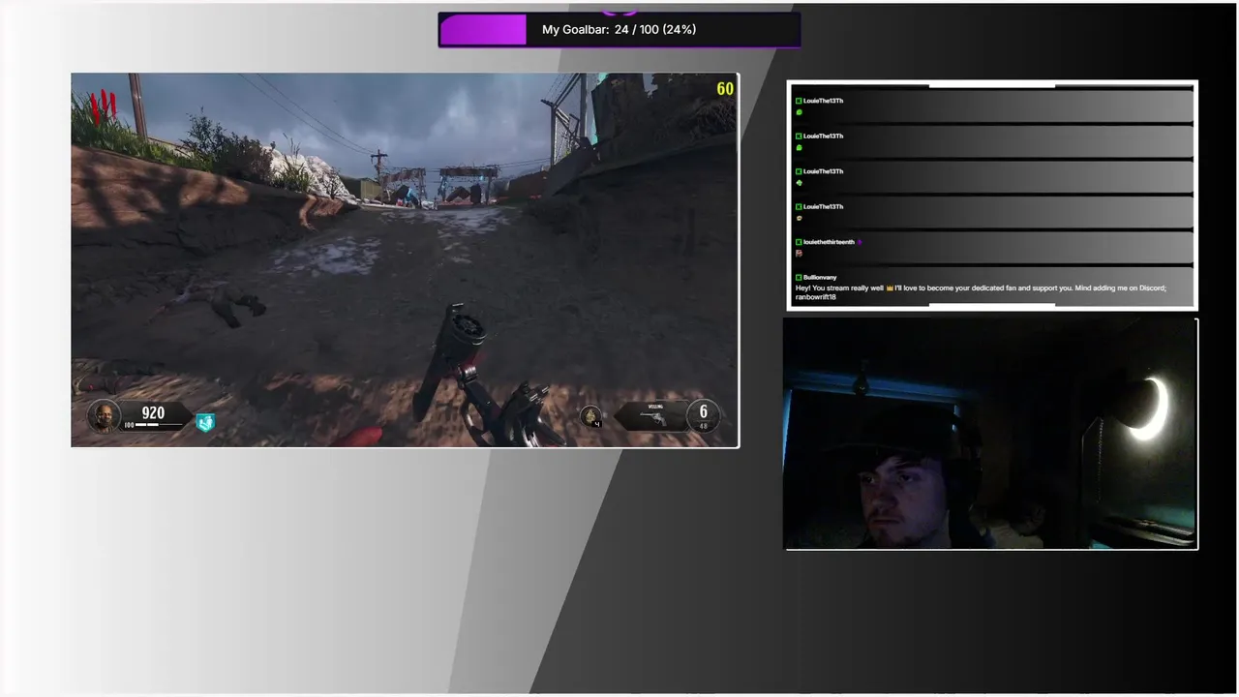This screenshot has width=1239, height=697.
Task: Click the yellow face emote in the chat box
Action: point(799,218)
